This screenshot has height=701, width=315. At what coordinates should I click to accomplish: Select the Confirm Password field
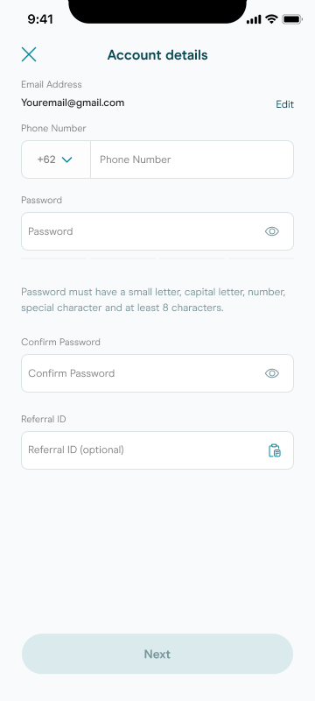[x=157, y=373]
